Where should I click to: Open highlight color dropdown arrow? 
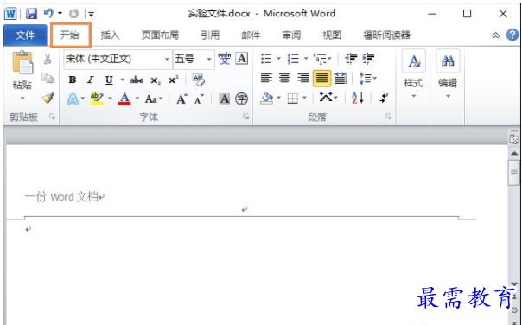[x=110, y=99]
